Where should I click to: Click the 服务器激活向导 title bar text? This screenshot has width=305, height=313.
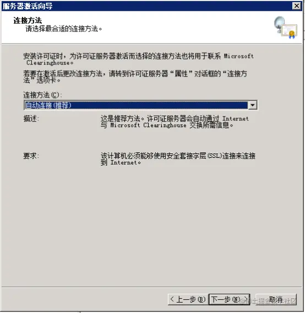[x=28, y=6]
